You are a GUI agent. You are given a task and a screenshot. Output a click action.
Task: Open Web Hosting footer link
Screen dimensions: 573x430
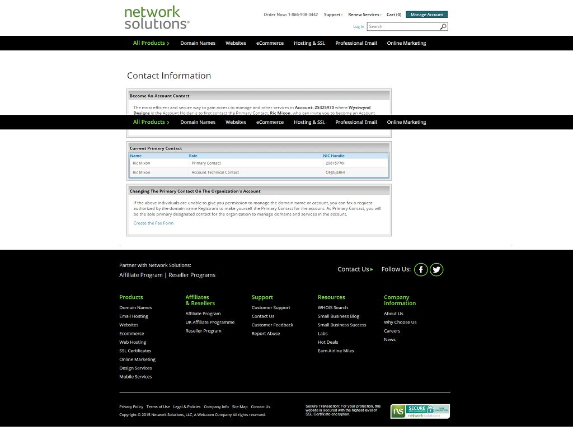(x=133, y=342)
